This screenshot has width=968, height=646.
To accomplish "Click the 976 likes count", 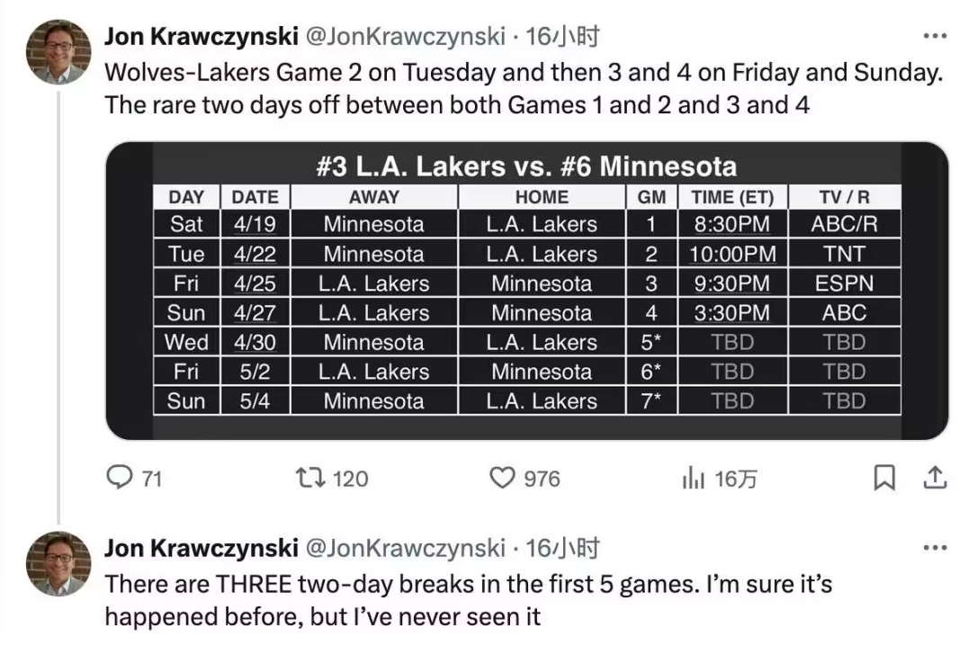I will pyautogui.click(x=542, y=479).
